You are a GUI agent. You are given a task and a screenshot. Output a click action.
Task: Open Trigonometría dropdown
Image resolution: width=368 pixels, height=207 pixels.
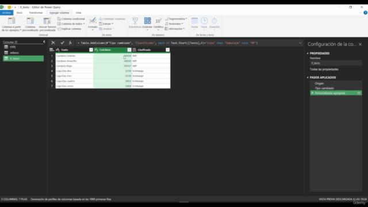click(176, 19)
